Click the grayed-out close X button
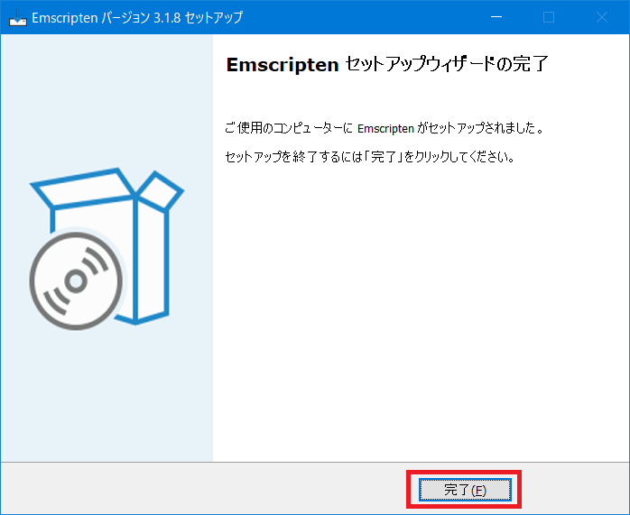The image size is (630, 515). coord(602,17)
